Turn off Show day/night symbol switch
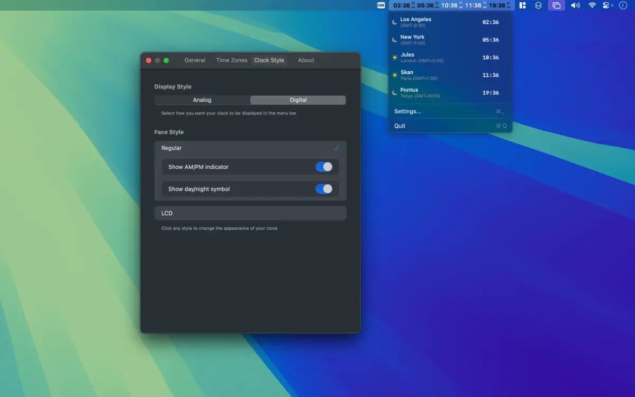 pyautogui.click(x=324, y=189)
